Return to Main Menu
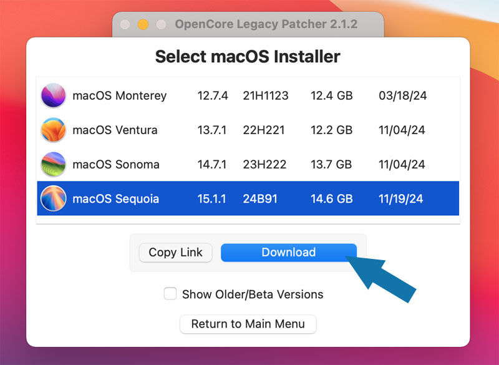The width and height of the screenshot is (499, 365). (x=248, y=324)
